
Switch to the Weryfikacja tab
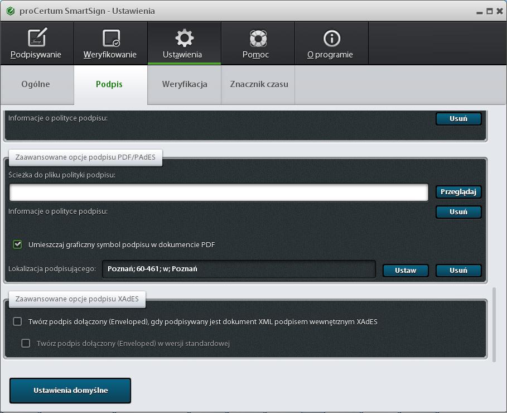pyautogui.click(x=185, y=84)
